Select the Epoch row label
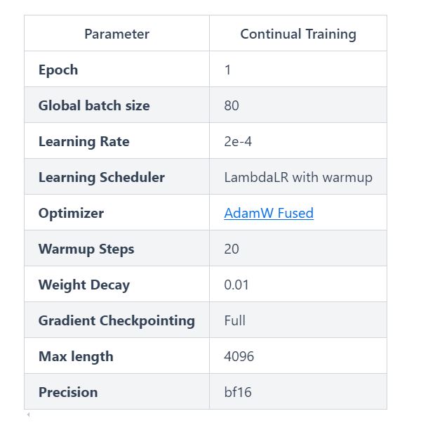421x430 pixels. coord(58,70)
